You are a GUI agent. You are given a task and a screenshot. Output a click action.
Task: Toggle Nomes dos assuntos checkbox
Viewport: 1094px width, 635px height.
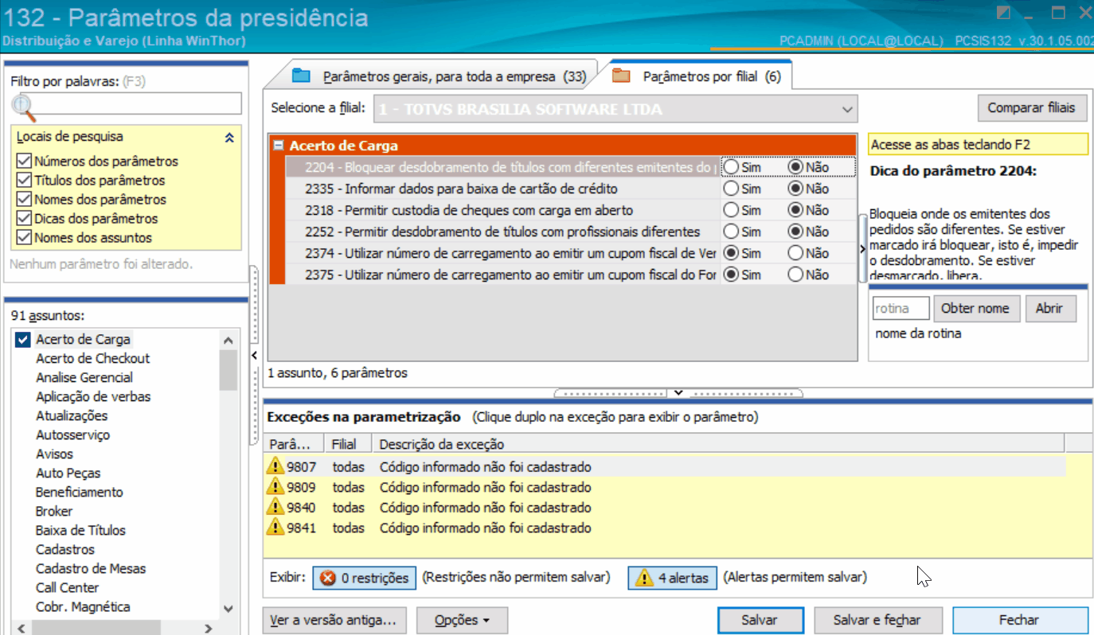[x=24, y=238]
